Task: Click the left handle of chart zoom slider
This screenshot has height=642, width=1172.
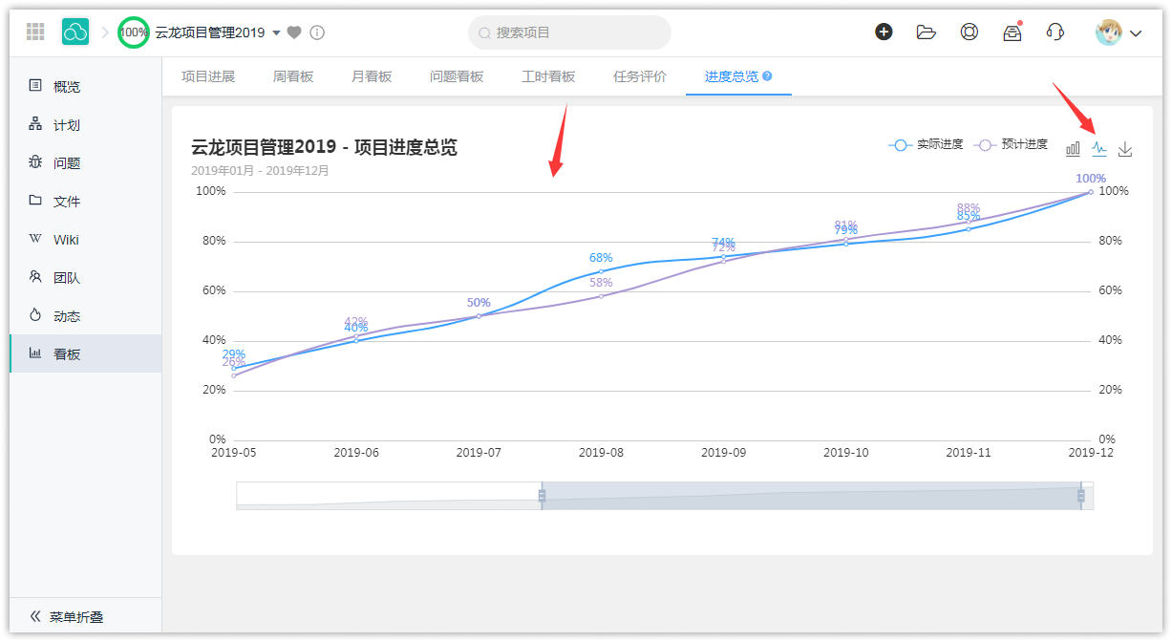Action: [x=542, y=496]
